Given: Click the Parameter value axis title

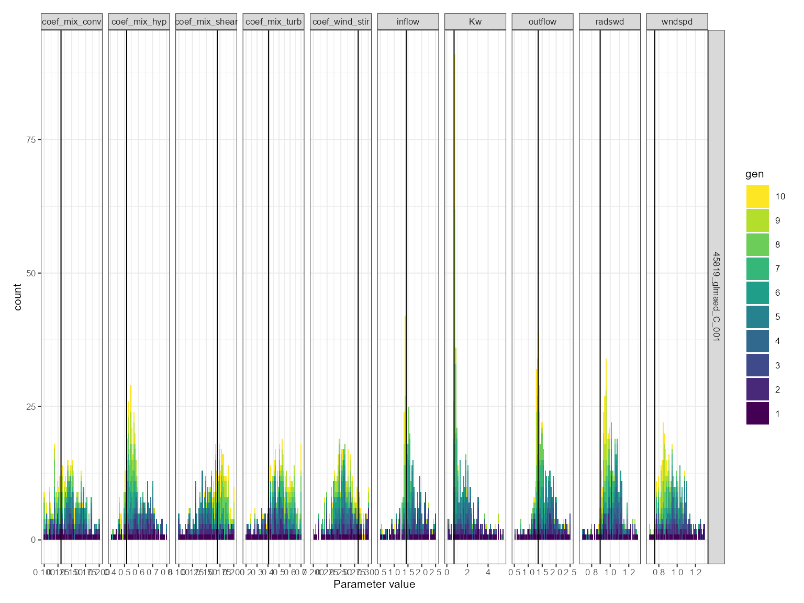Looking at the screenshot, I should click(x=374, y=584).
